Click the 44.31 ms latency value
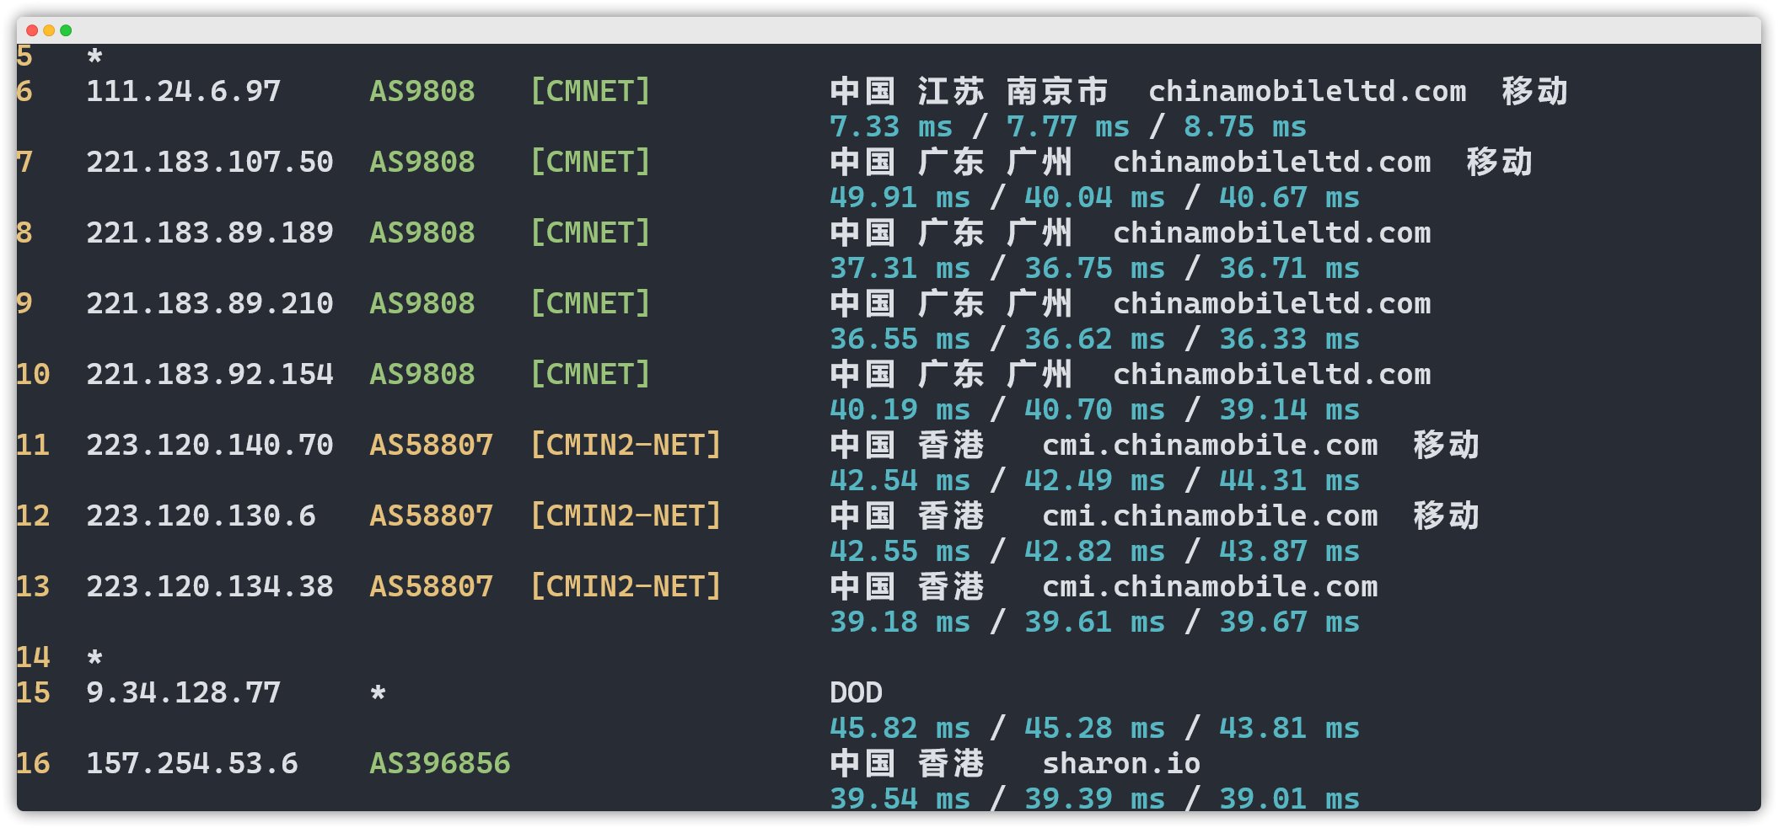Viewport: 1778px width, 828px height. 1290,480
